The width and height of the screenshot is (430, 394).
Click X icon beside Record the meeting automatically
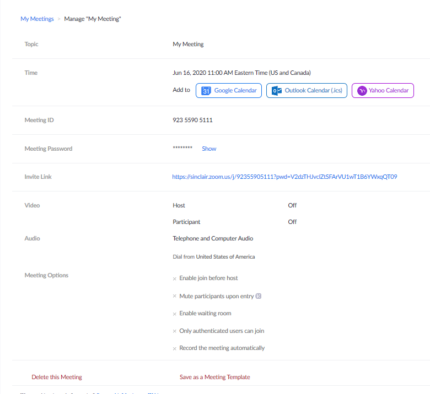175,349
